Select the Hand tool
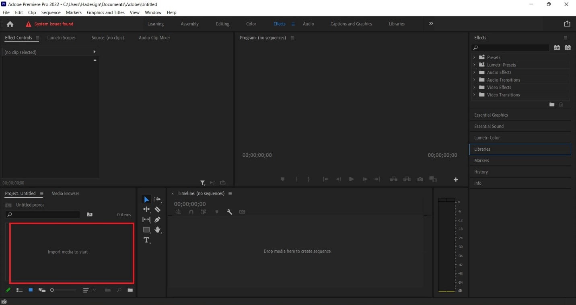 [157, 230]
